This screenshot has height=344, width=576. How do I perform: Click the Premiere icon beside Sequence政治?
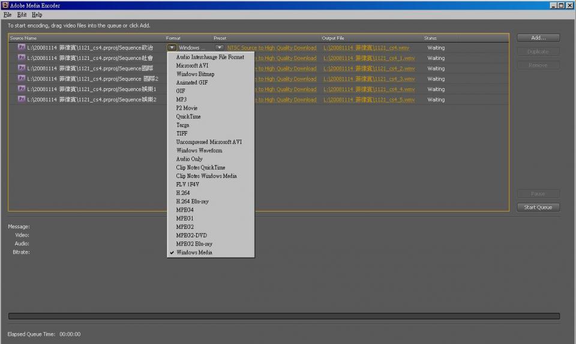click(22, 47)
